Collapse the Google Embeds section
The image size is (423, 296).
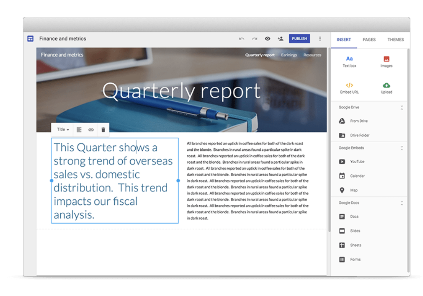402,148
